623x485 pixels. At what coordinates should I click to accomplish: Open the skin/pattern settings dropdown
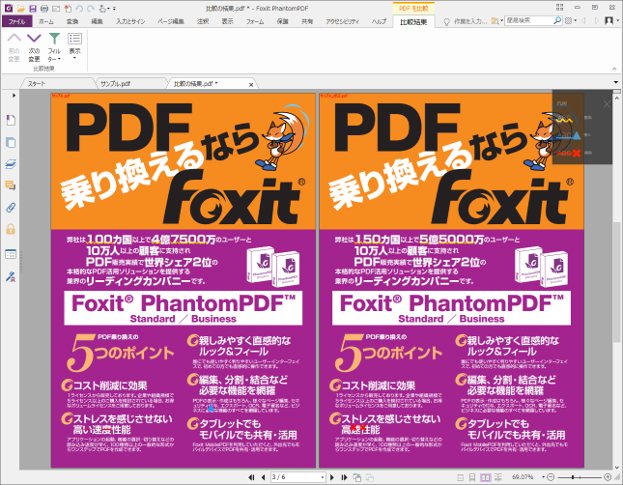[x=571, y=20]
